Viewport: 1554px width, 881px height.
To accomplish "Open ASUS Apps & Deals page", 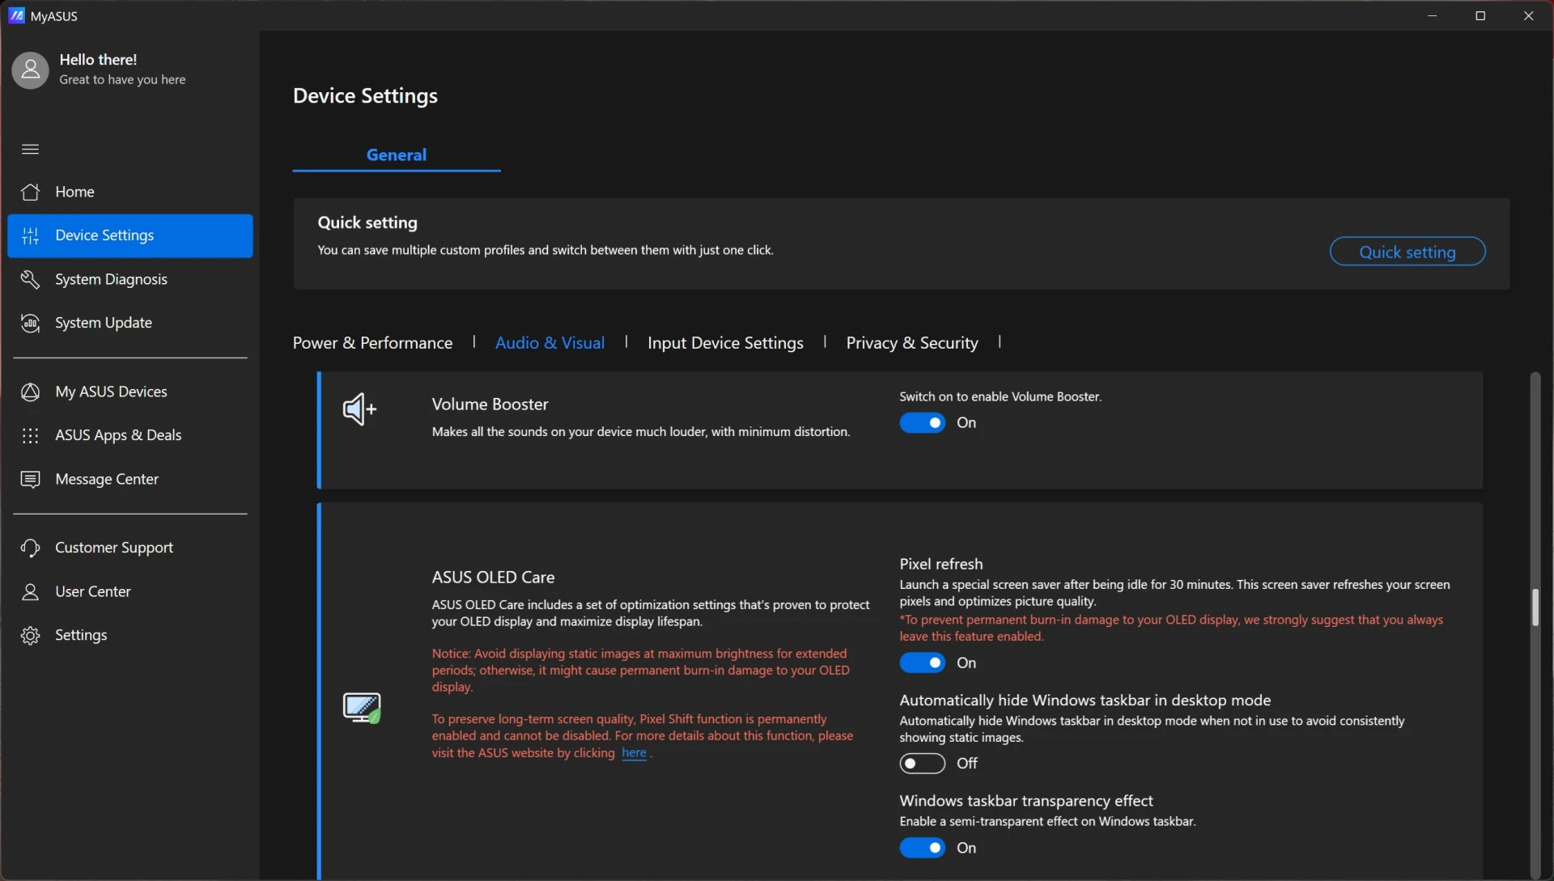I will [130, 435].
